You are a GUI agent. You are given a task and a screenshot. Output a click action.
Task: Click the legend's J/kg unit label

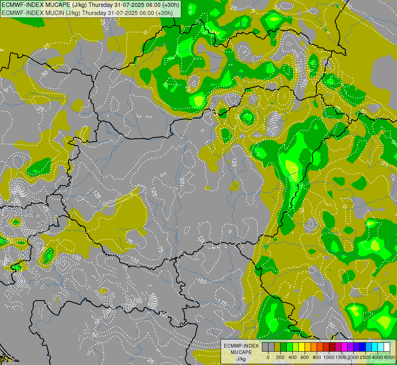pyautogui.click(x=241, y=359)
